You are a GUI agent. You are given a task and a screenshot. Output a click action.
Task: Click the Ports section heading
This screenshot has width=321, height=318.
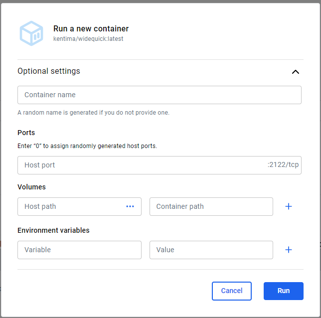(x=26, y=133)
